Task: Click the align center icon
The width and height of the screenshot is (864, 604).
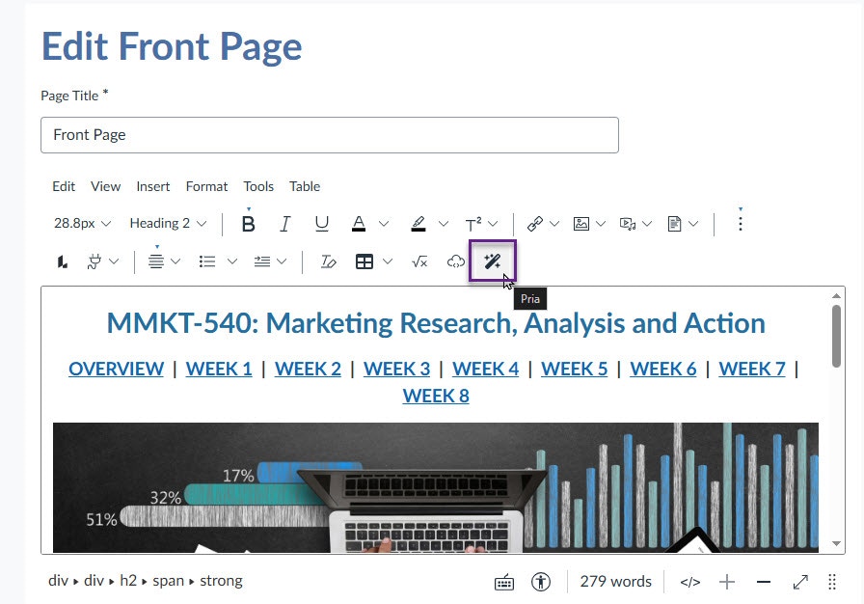Action: point(156,261)
